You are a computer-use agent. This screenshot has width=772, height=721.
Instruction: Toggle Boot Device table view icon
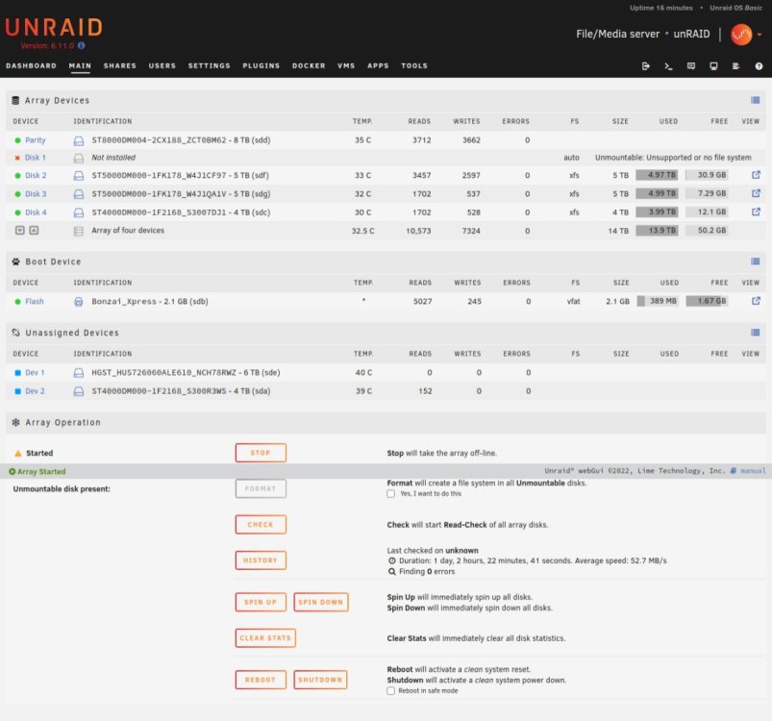point(755,261)
